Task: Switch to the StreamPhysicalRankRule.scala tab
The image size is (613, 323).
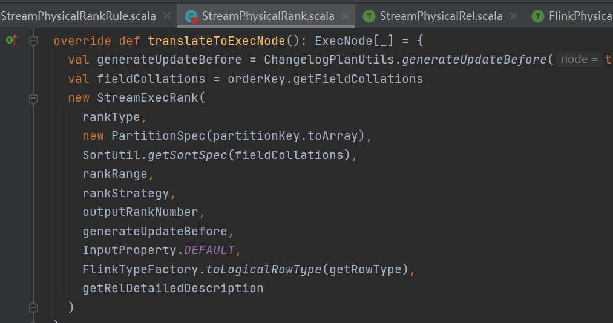Action: click(78, 16)
